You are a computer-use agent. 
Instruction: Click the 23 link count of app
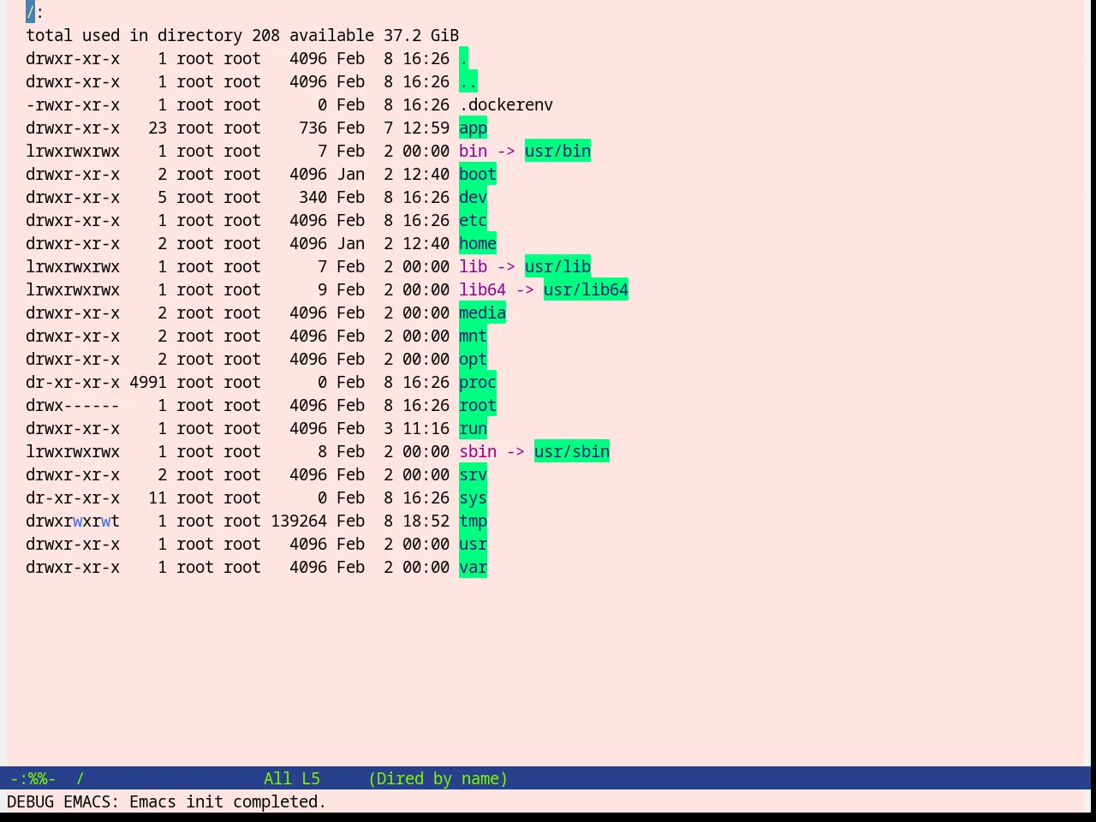[158, 128]
